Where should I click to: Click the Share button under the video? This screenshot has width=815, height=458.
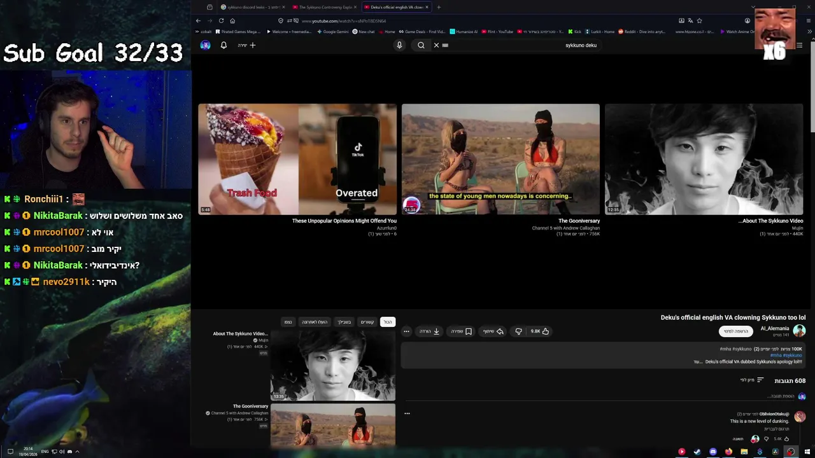point(493,331)
